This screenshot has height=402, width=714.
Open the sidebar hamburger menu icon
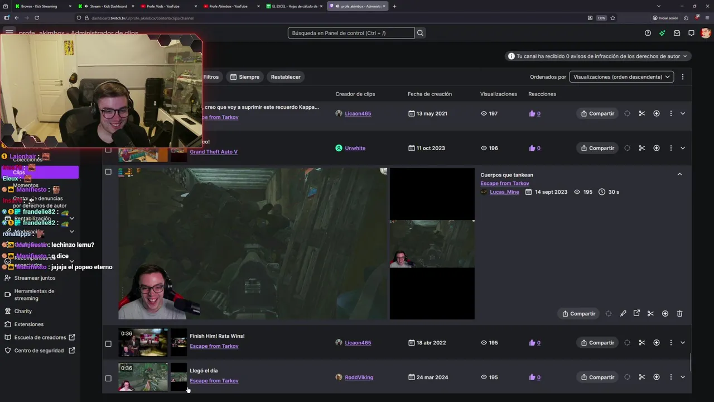9,32
